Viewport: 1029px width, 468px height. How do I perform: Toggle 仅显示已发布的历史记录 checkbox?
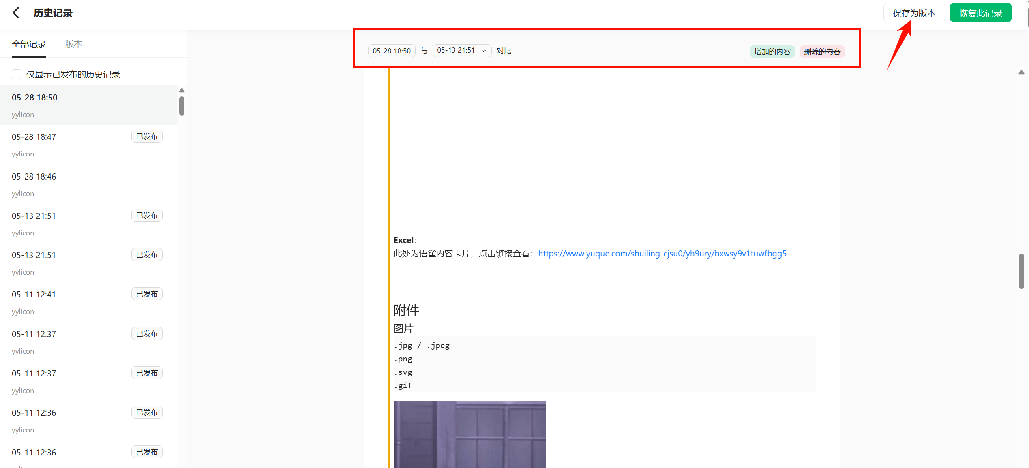click(x=17, y=74)
